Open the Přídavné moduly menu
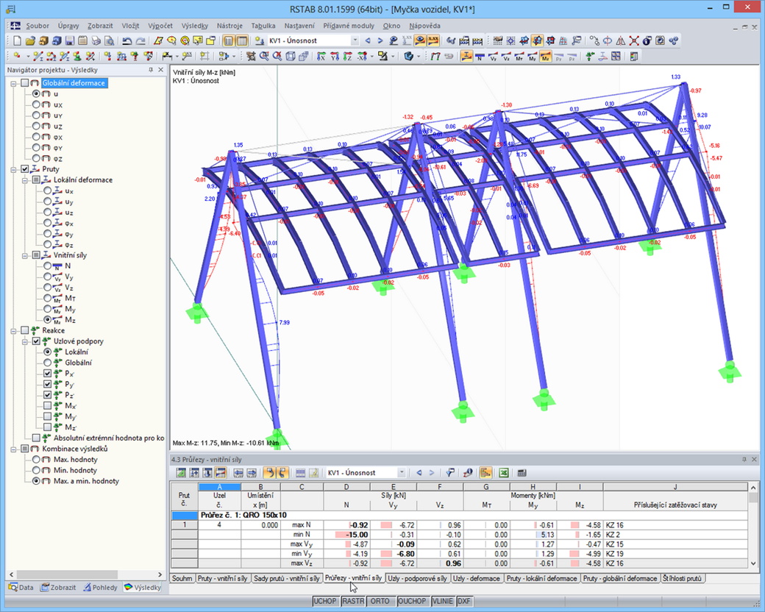 click(x=349, y=26)
